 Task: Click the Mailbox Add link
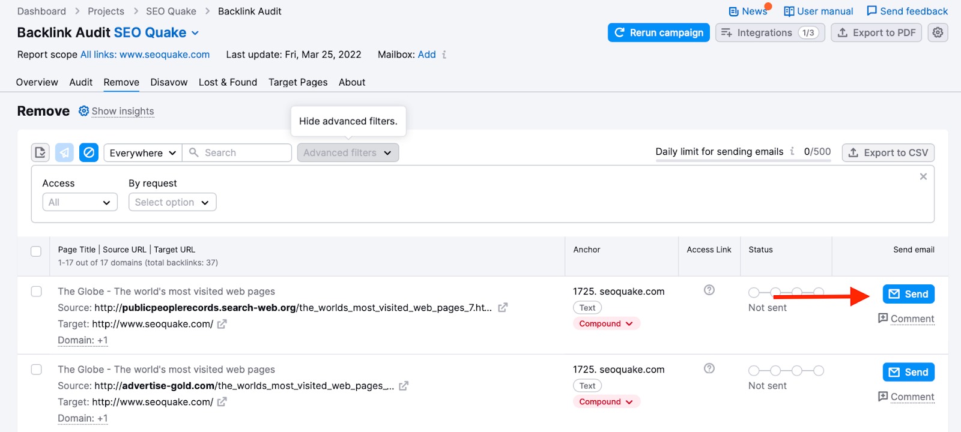(x=427, y=55)
